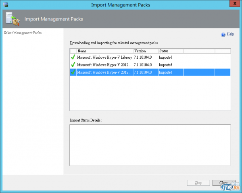Click Imported status in the highlighted row

tap(165, 72)
